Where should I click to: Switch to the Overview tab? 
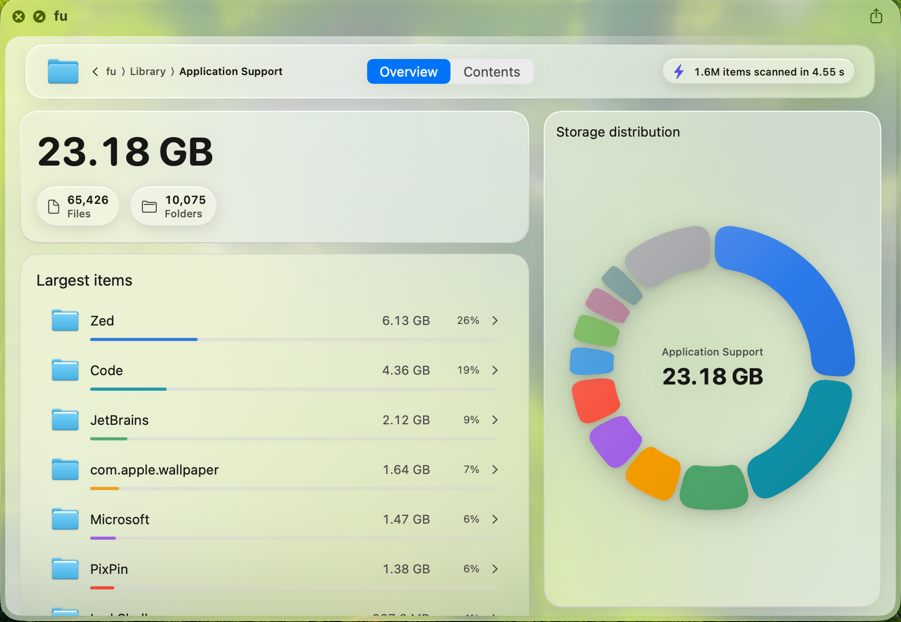click(409, 71)
